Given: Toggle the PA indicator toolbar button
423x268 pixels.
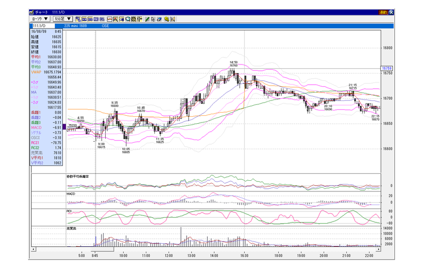Looking at the screenshot, I should point(102,19).
